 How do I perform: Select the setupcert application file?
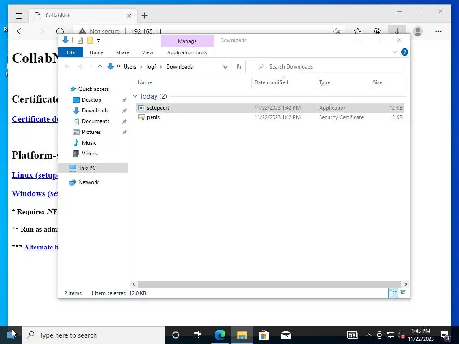(x=270, y=107)
